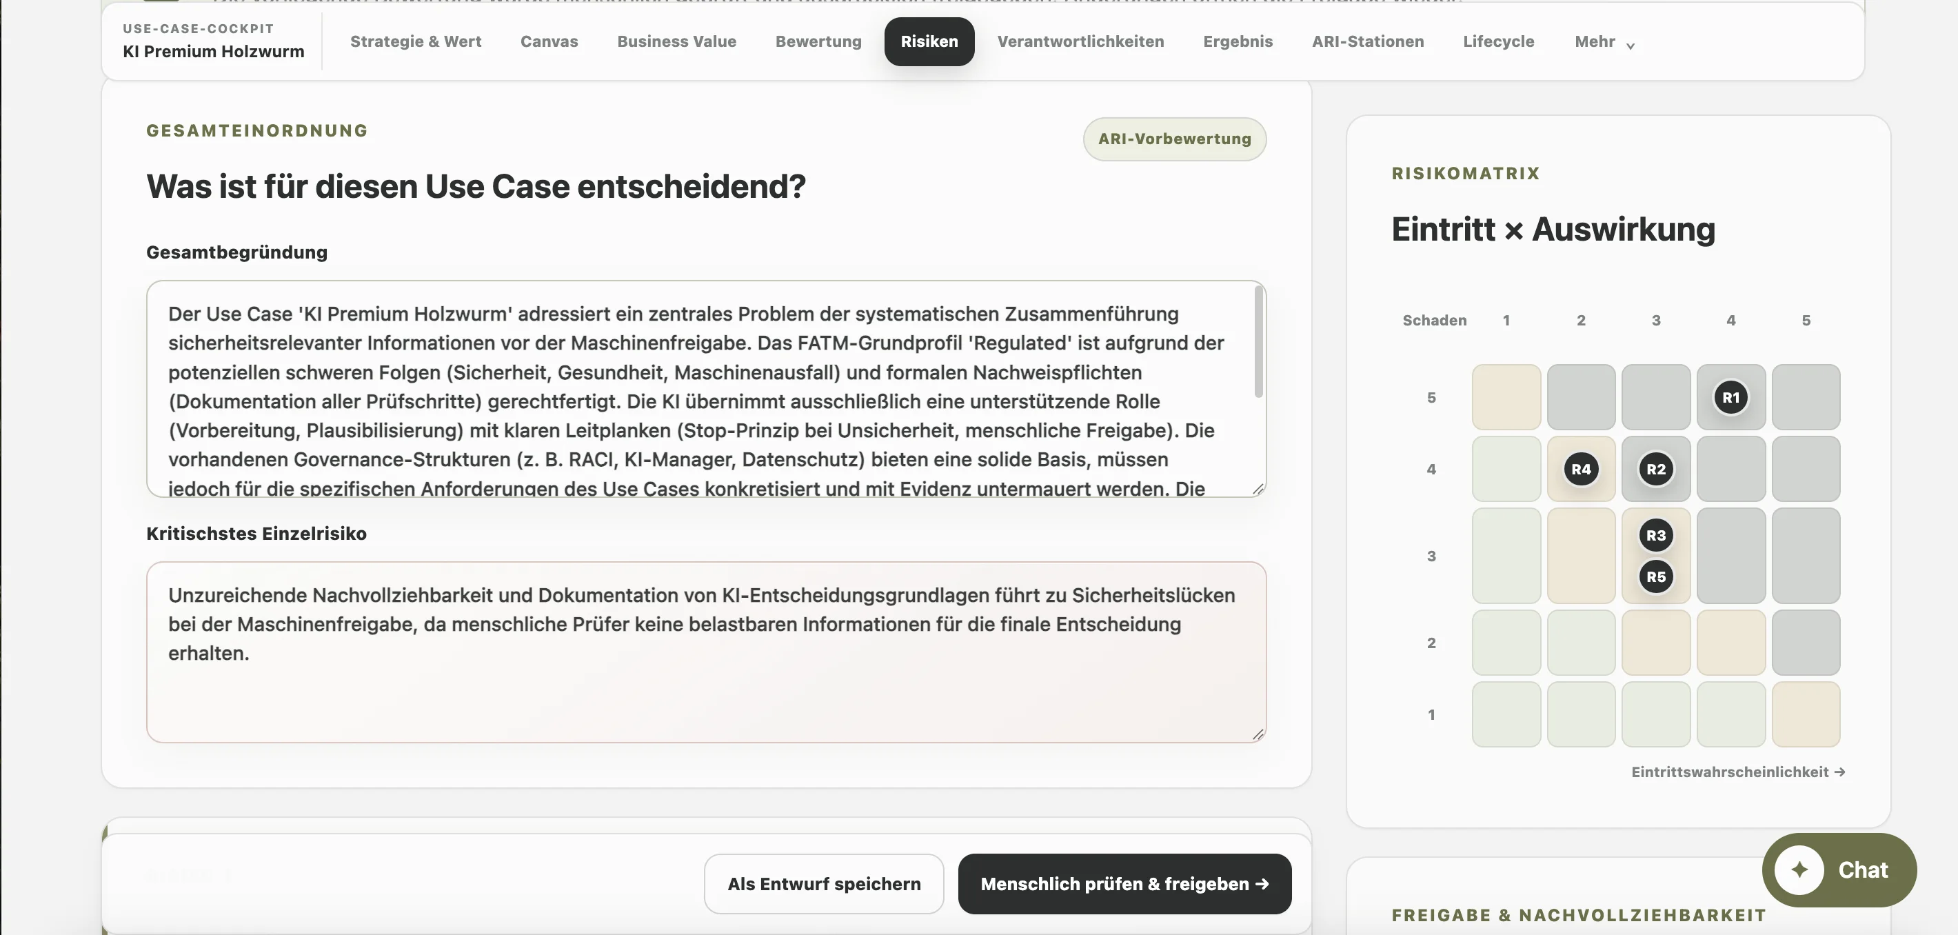Click matrix cell at Schaden 5, probability 5

1806,396
